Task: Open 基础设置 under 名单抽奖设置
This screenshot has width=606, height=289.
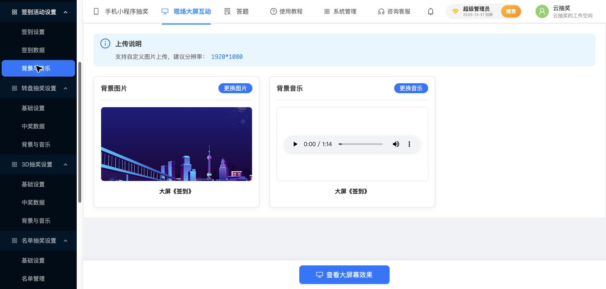Action: tap(33, 260)
